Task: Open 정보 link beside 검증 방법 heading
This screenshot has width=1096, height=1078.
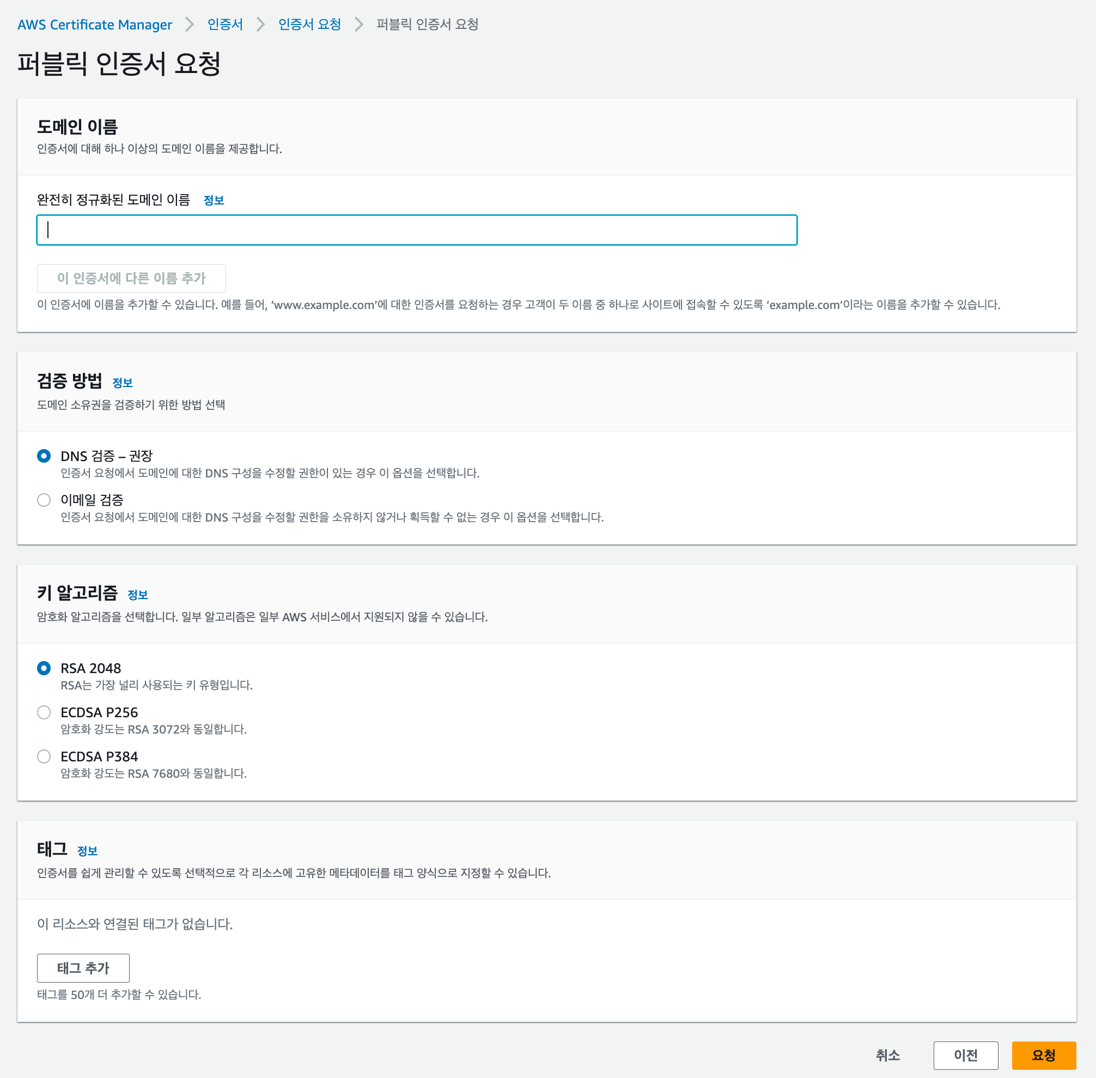Action: [x=122, y=383]
